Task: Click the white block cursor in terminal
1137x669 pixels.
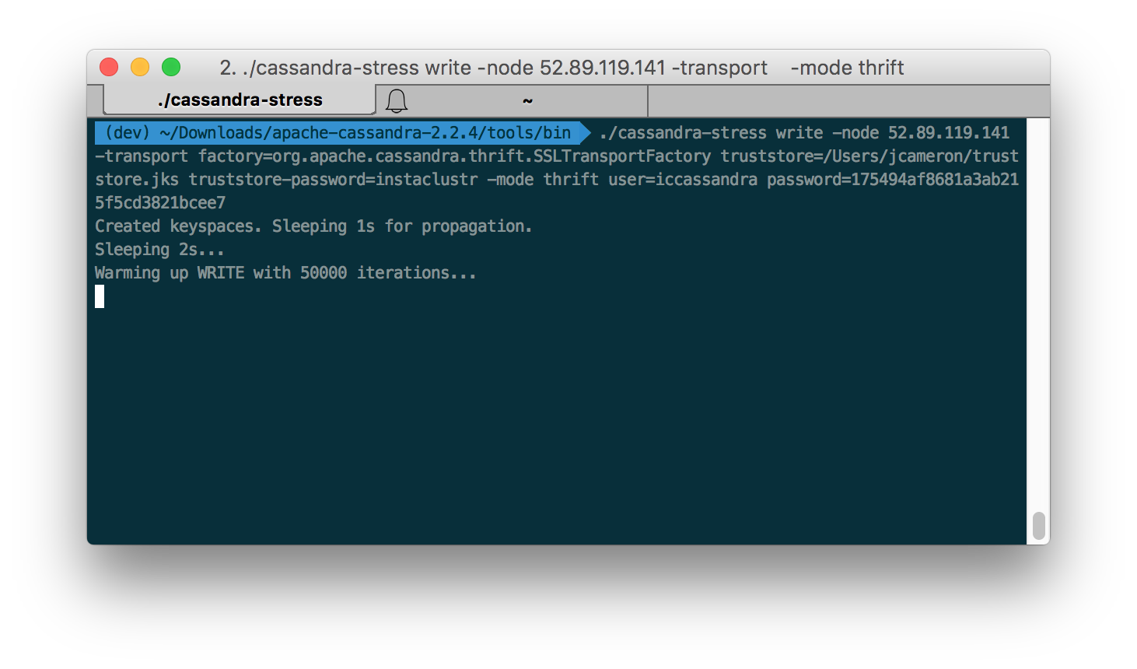Action: [x=100, y=296]
